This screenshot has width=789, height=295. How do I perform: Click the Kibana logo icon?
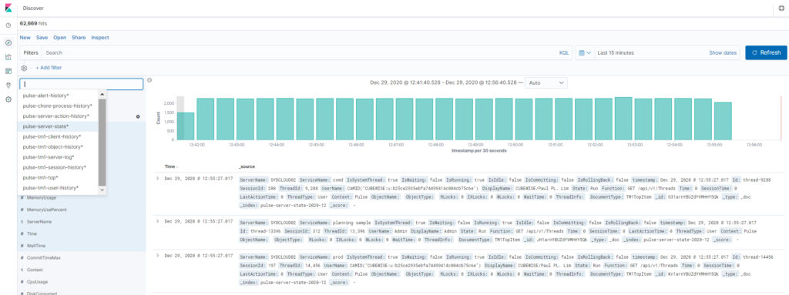pos(8,8)
